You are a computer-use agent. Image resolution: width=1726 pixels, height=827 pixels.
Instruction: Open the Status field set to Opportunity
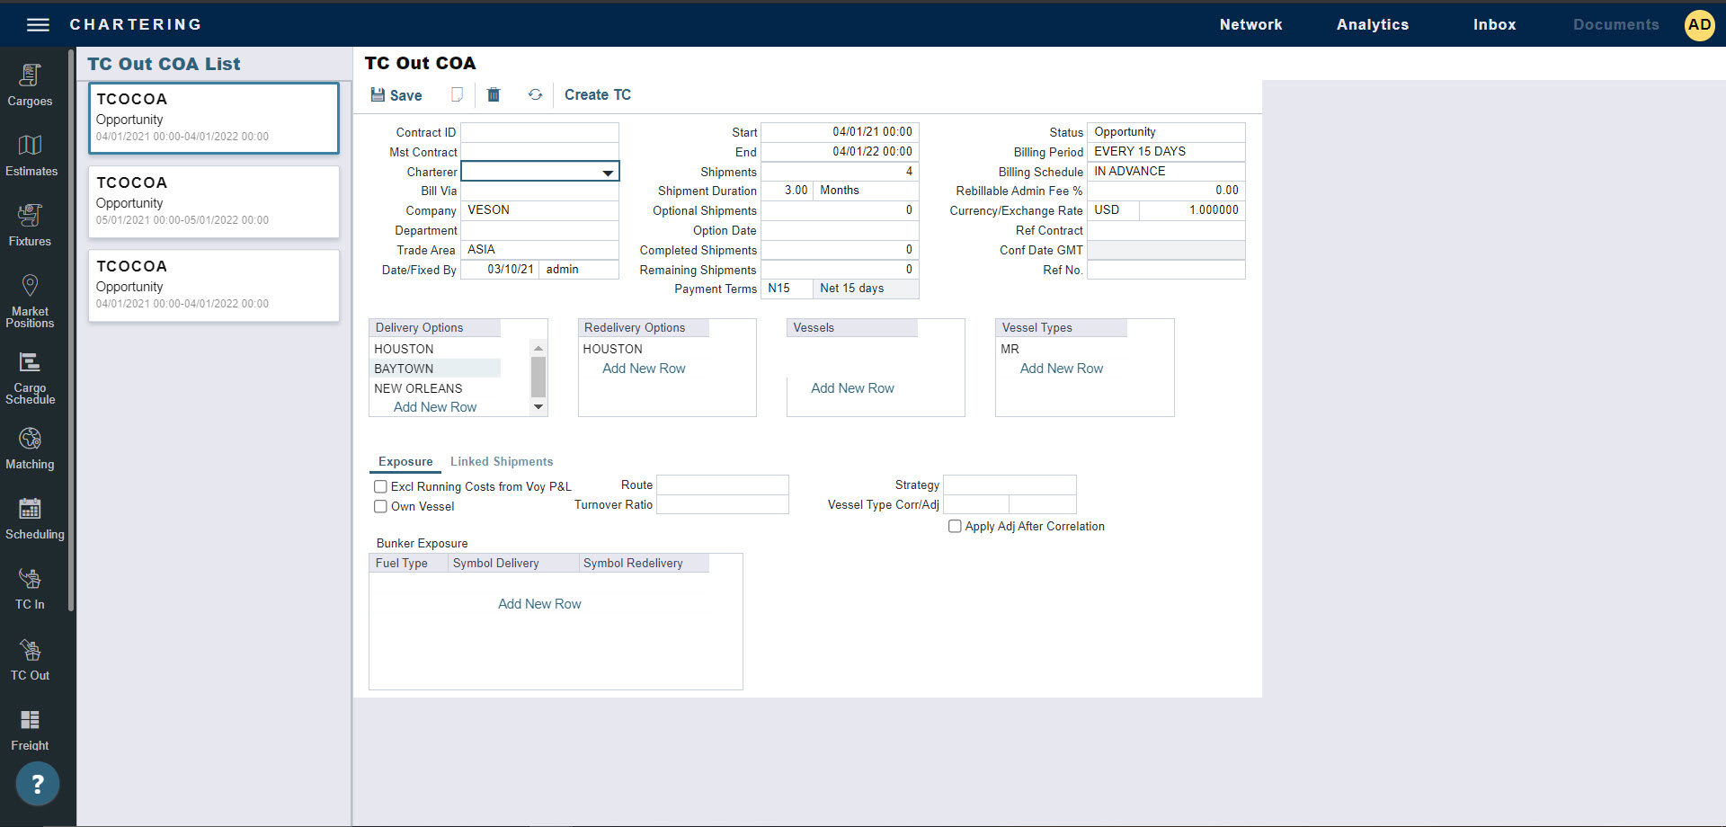[x=1165, y=132]
